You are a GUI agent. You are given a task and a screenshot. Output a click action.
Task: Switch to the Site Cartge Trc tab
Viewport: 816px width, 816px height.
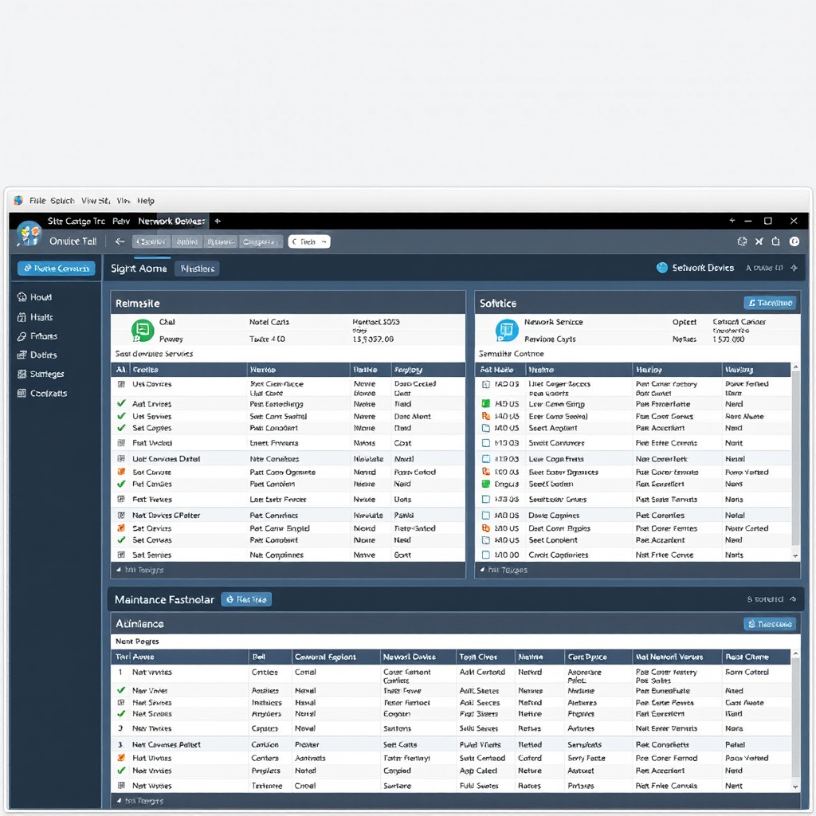click(x=76, y=222)
